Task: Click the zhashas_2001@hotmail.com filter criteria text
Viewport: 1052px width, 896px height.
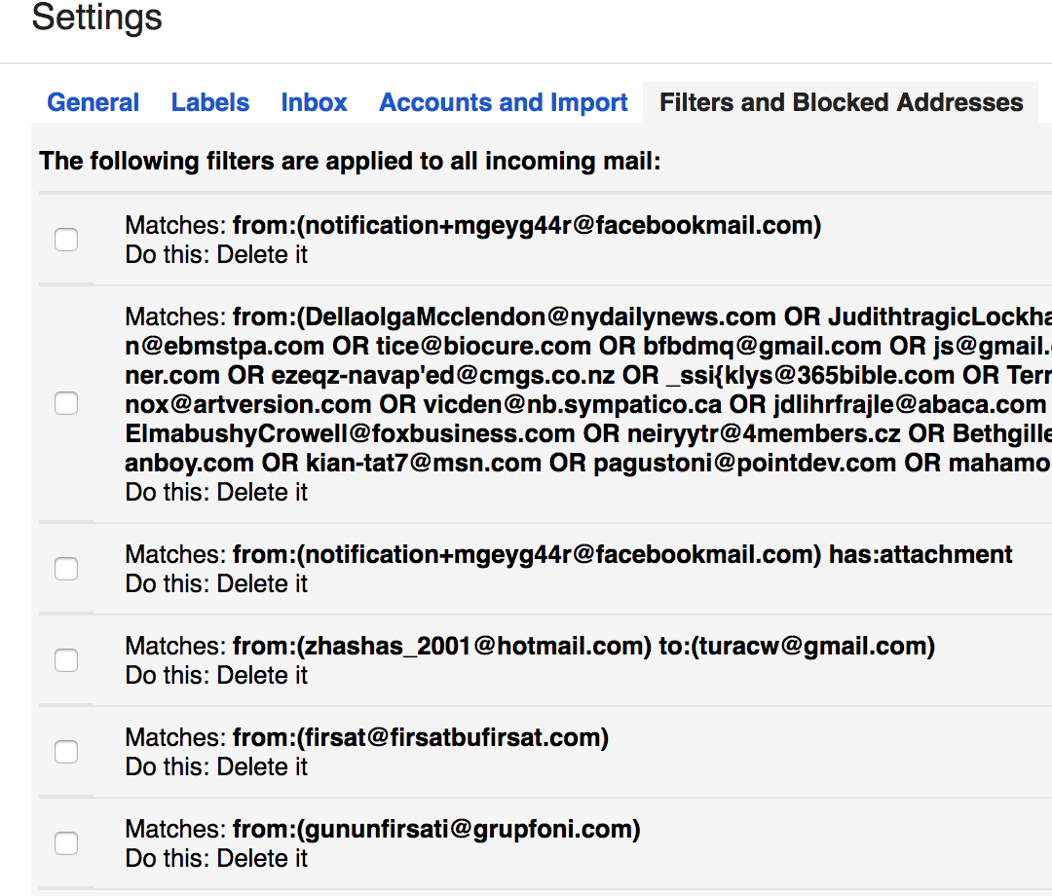Action: point(583,646)
